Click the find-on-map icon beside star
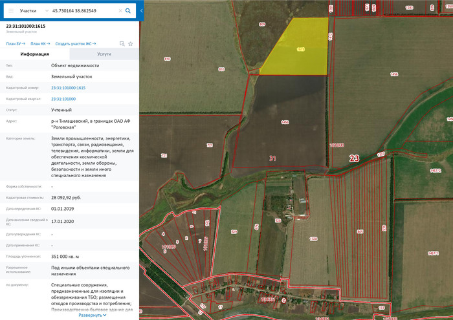 [121, 43]
